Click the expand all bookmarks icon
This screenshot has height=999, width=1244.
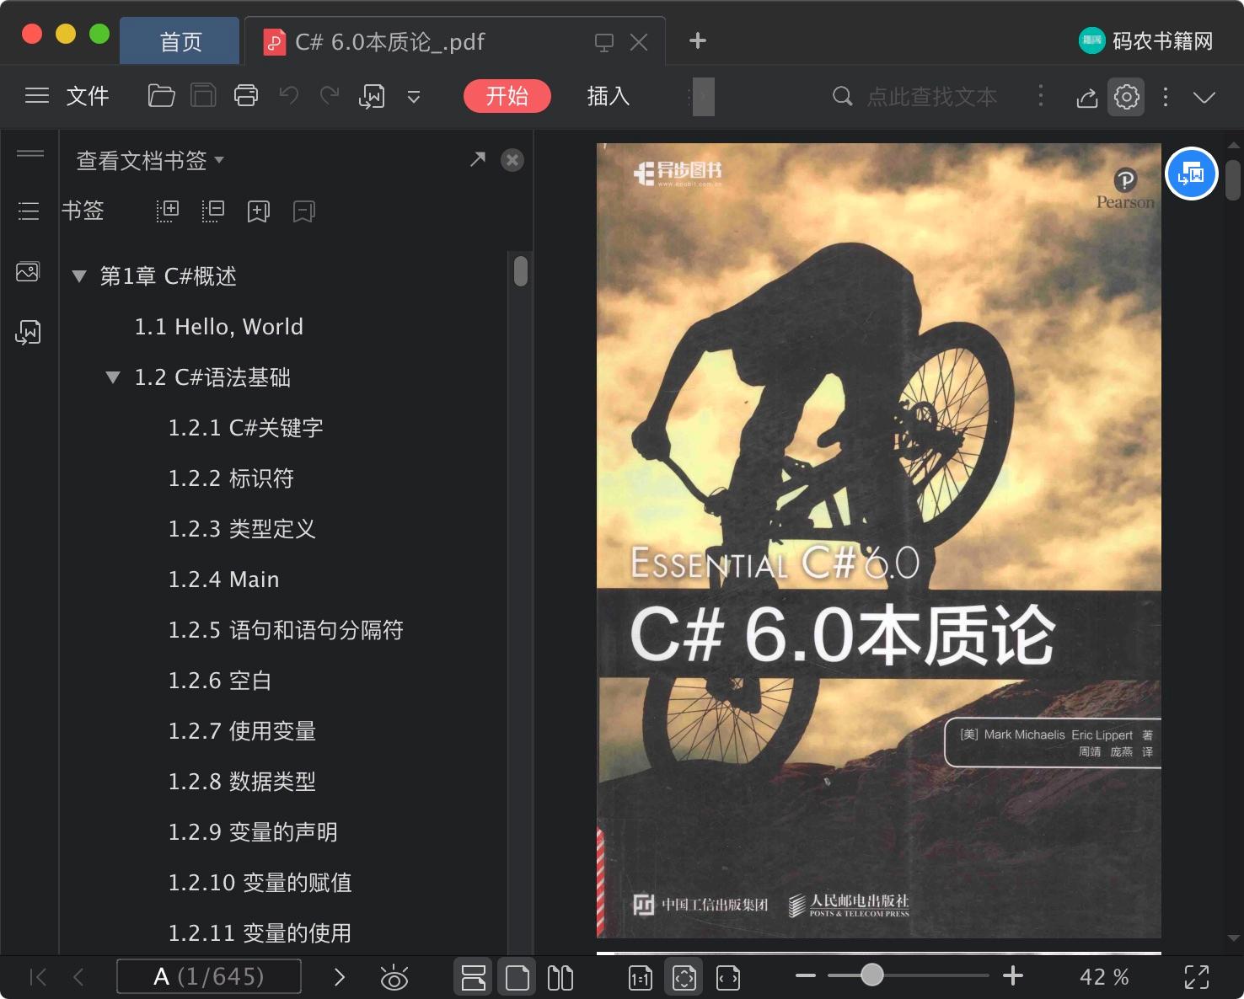(168, 211)
